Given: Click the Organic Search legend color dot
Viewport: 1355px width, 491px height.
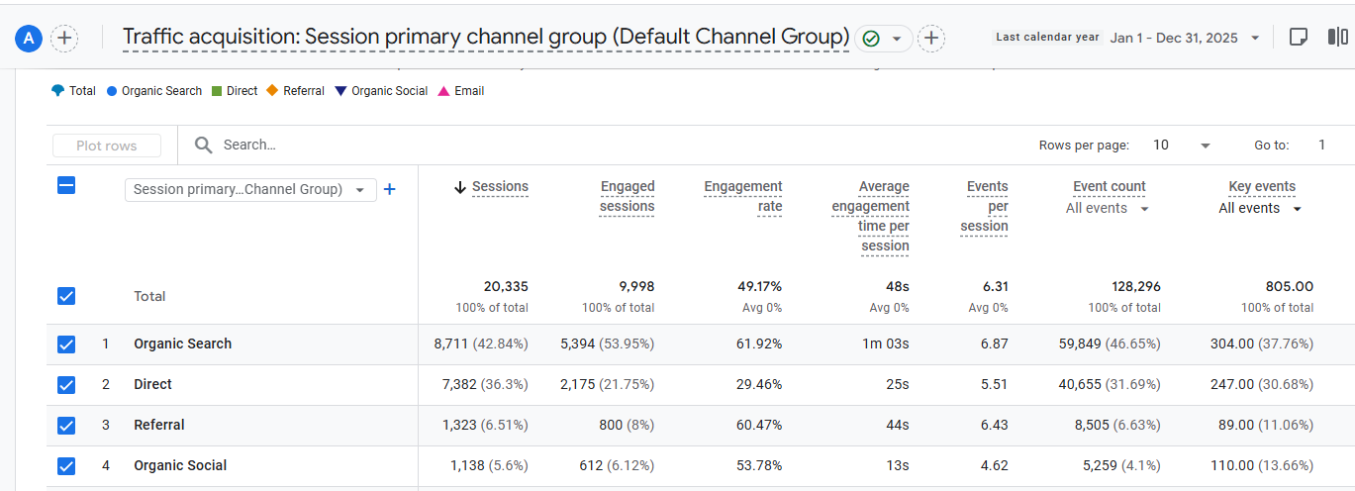Looking at the screenshot, I should click(112, 91).
